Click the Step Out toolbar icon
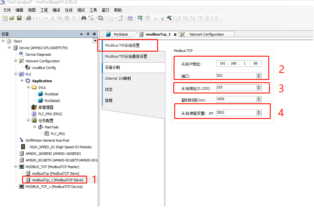Viewport: 314px width, 209px height. (x=193, y=18)
